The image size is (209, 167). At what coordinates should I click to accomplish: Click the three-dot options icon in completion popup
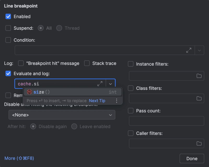pyautogui.click(x=117, y=101)
